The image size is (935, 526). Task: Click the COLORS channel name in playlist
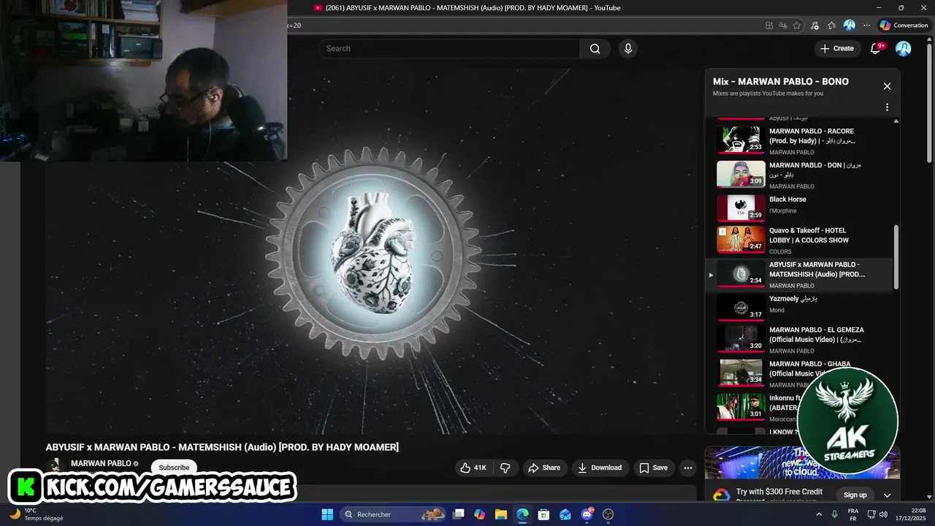780,251
